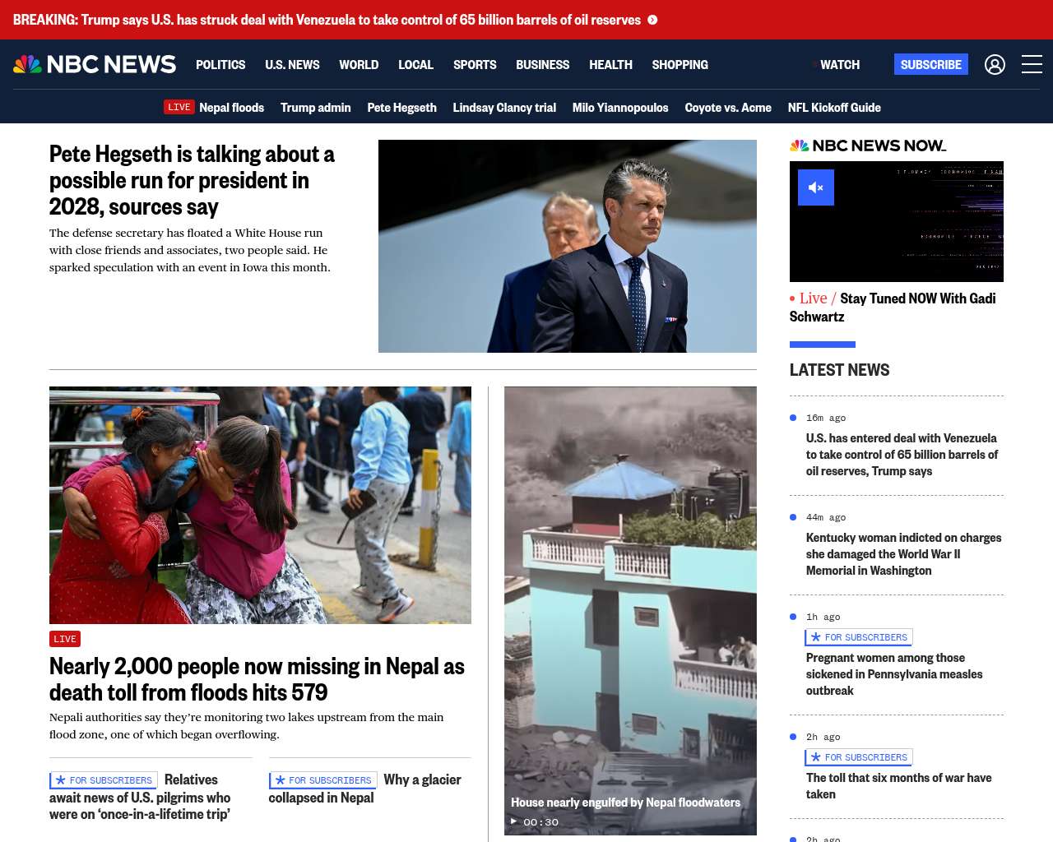This screenshot has width=1053, height=842.
Task: Navigate to the Business section
Action: 542,64
